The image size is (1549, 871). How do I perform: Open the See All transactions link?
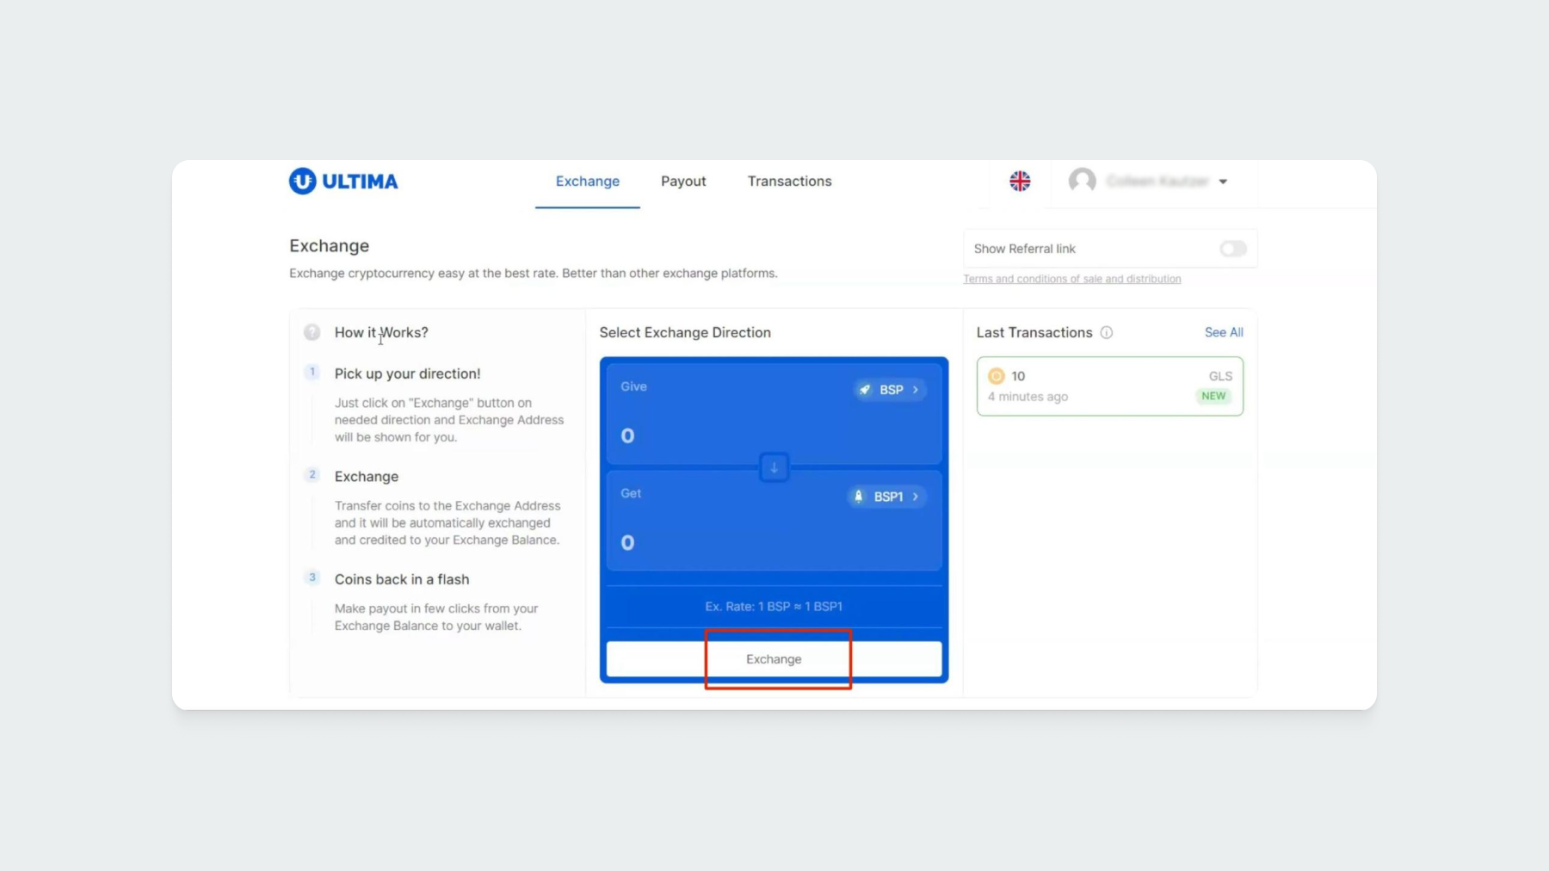click(x=1223, y=332)
